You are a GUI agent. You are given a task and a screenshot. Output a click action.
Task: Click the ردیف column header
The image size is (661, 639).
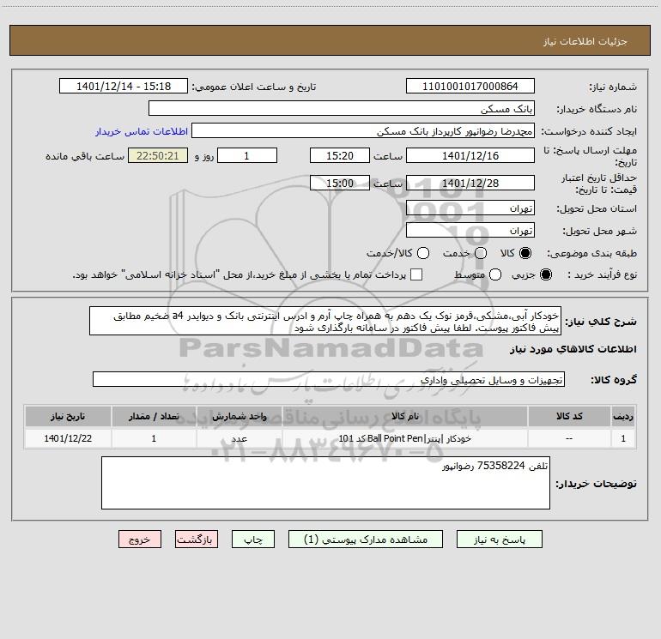pyautogui.click(x=623, y=416)
